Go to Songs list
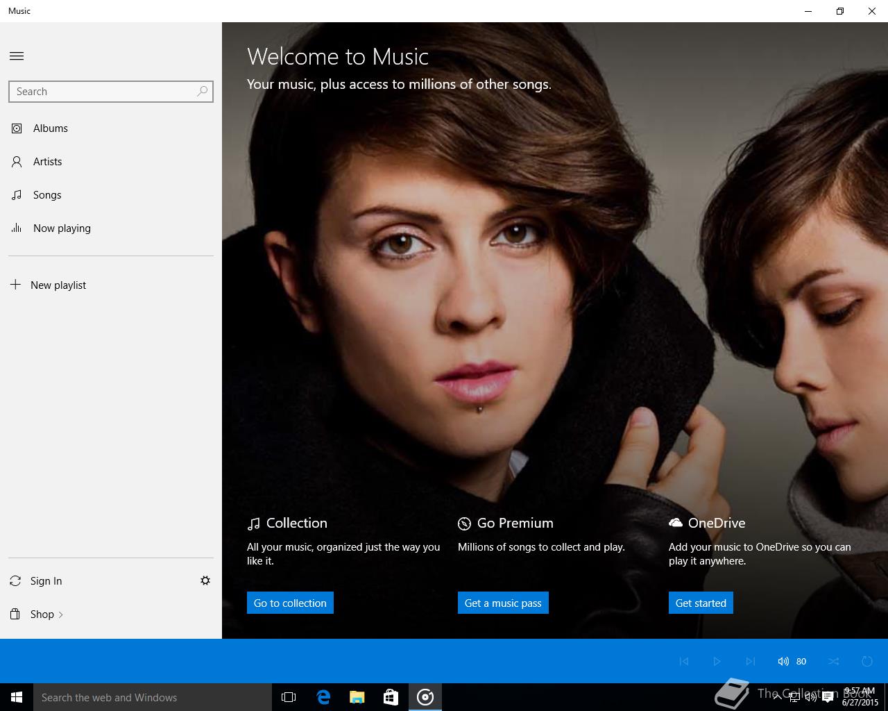The image size is (888, 711). coord(46,195)
